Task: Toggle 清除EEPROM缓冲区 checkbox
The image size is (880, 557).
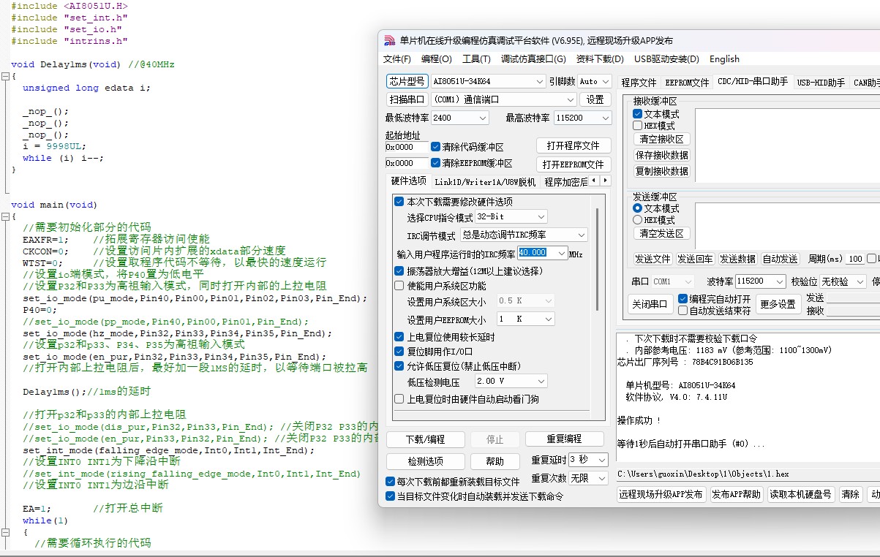Action: coord(436,163)
